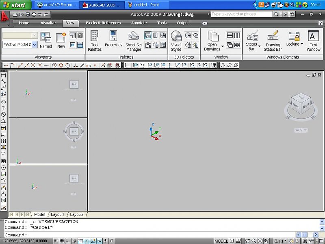Toggle Grid Display in status bar
325x244 pixels.
(x=62, y=241)
